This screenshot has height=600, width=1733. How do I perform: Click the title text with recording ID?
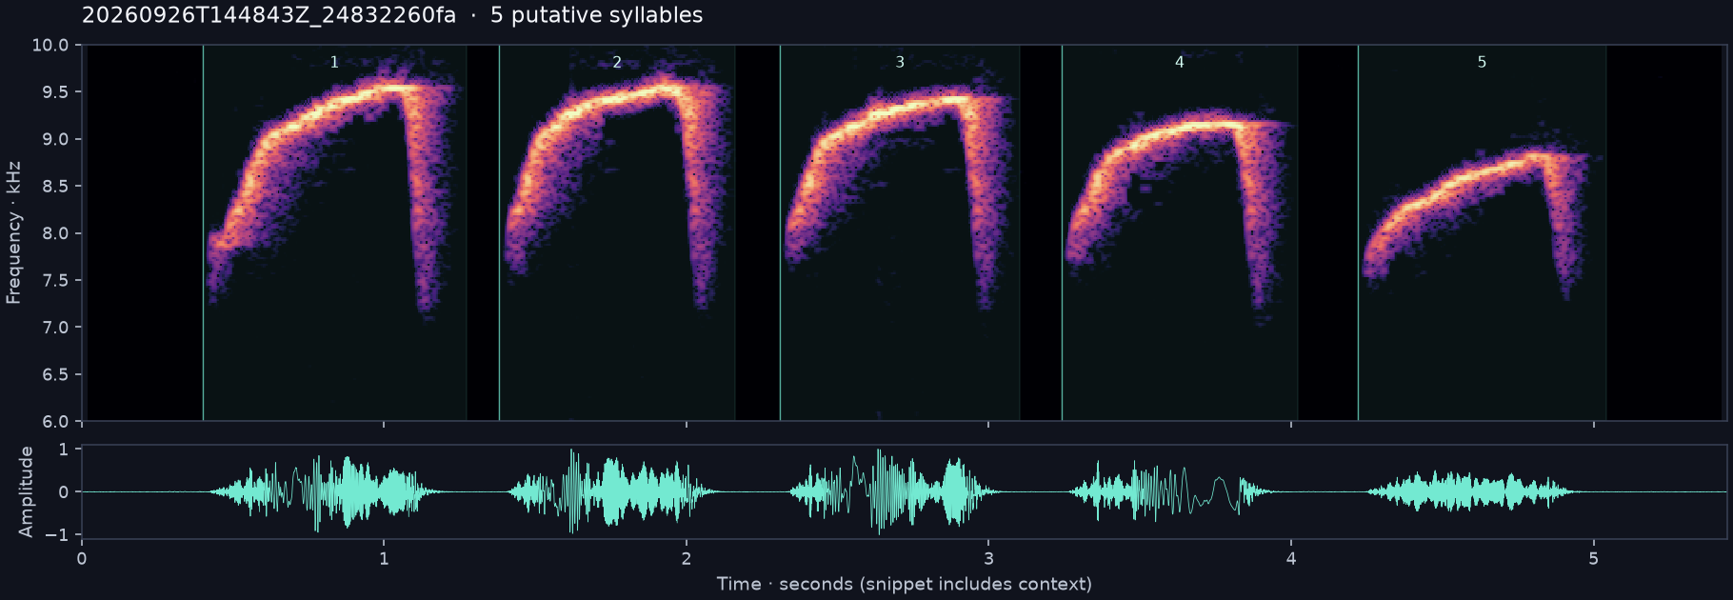[392, 15]
